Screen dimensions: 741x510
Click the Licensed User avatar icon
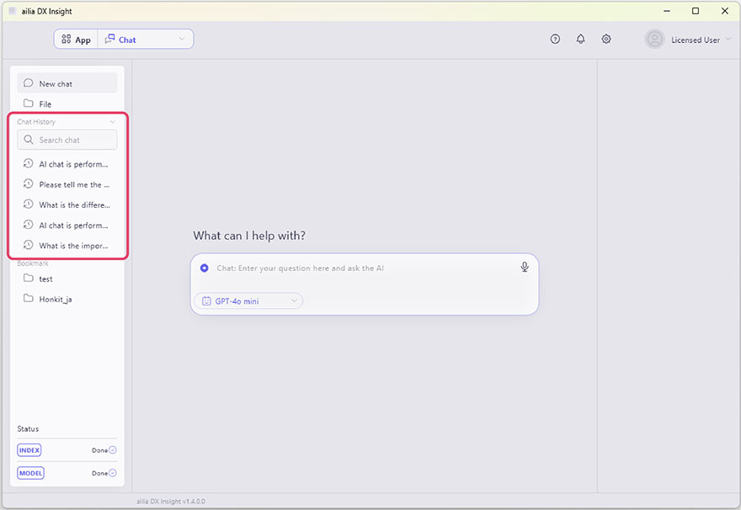654,40
